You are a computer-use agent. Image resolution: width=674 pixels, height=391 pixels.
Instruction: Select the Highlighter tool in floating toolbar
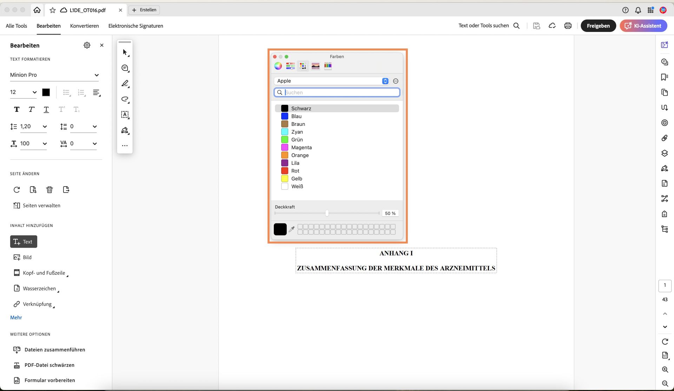click(x=125, y=83)
